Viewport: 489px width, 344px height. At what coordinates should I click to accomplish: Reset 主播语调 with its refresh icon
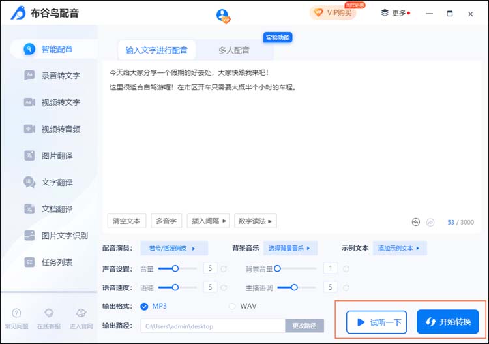tap(346, 287)
